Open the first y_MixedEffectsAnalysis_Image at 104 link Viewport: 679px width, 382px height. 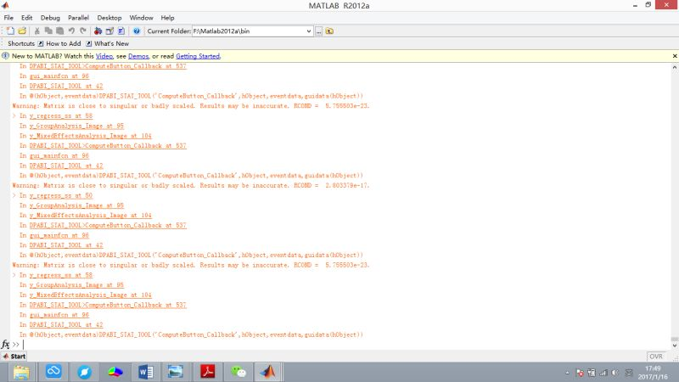coord(91,136)
